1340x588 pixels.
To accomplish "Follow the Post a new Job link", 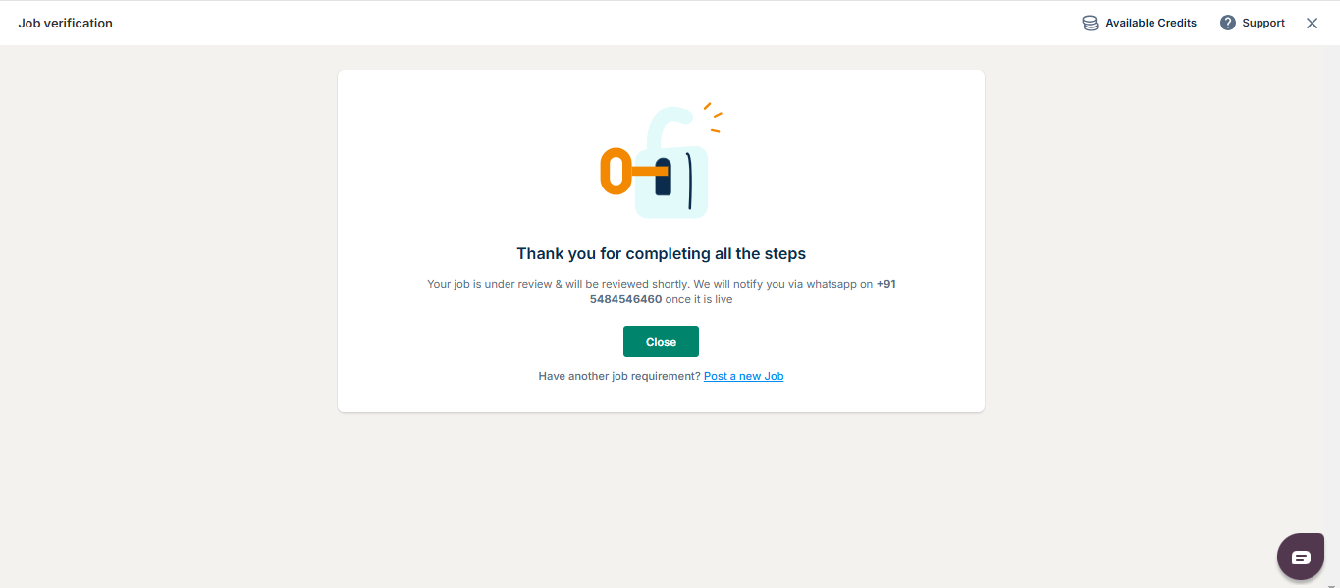I will click(743, 376).
